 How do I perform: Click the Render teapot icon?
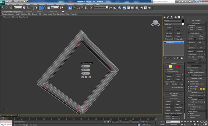pos(149,8)
